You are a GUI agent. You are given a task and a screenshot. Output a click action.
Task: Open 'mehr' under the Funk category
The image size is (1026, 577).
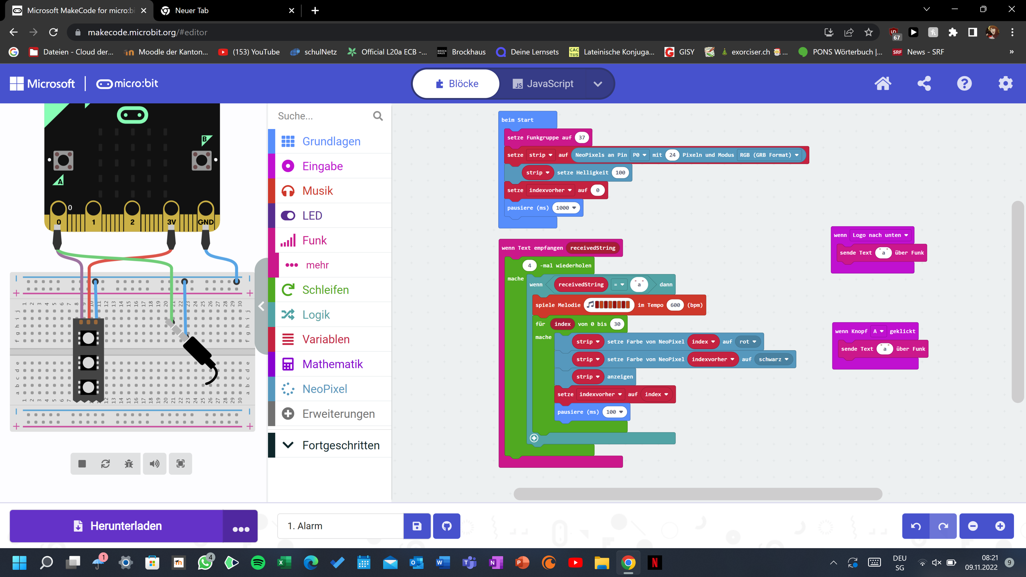[x=317, y=264]
